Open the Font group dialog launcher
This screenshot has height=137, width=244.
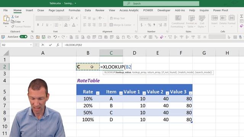click(x=79, y=32)
